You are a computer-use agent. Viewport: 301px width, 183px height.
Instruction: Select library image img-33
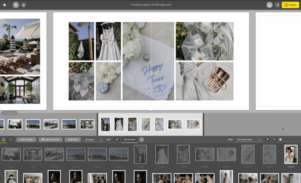point(140,154)
